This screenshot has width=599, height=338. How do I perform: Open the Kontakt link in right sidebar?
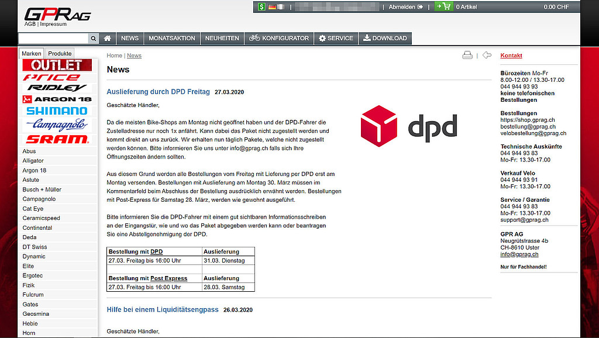click(511, 56)
